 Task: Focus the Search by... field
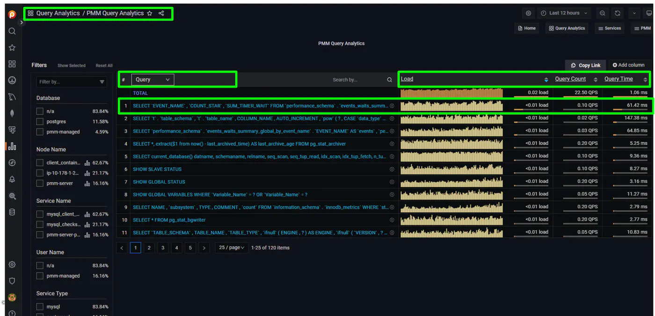(x=358, y=80)
